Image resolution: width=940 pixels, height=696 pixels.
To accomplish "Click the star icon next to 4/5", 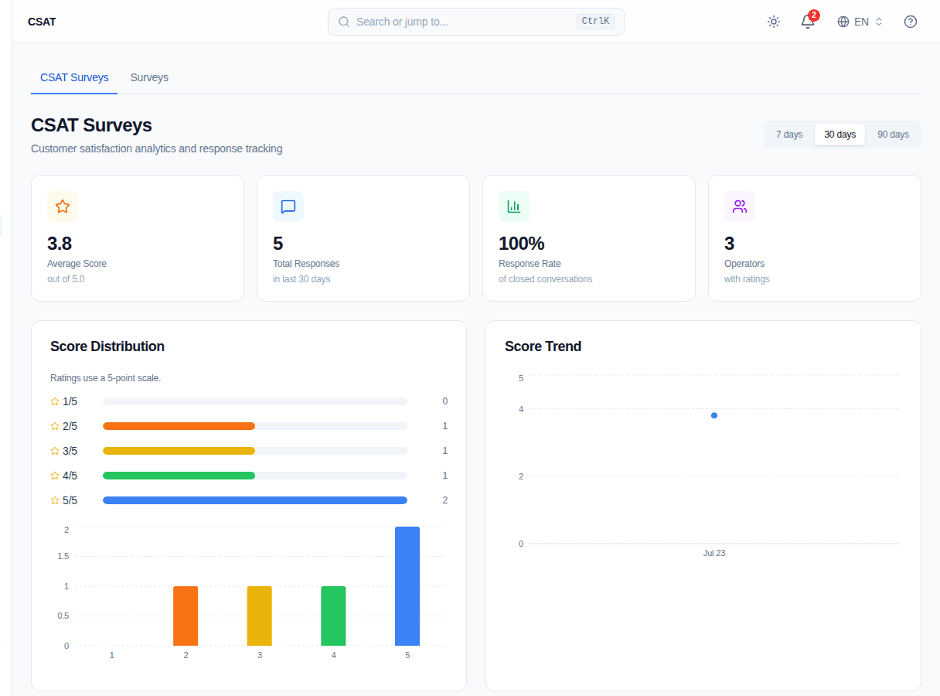I will point(55,476).
